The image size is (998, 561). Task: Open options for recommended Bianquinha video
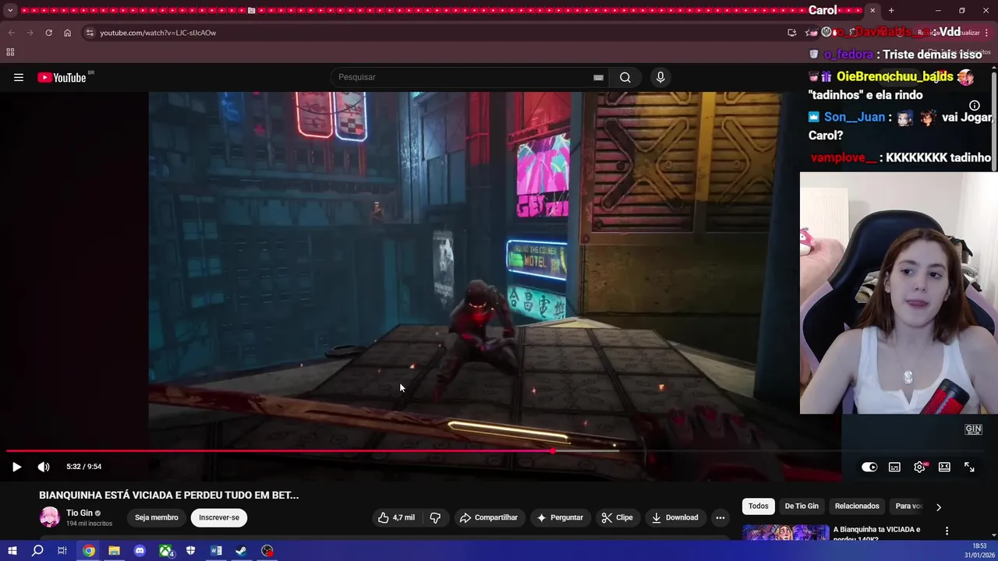point(947,531)
